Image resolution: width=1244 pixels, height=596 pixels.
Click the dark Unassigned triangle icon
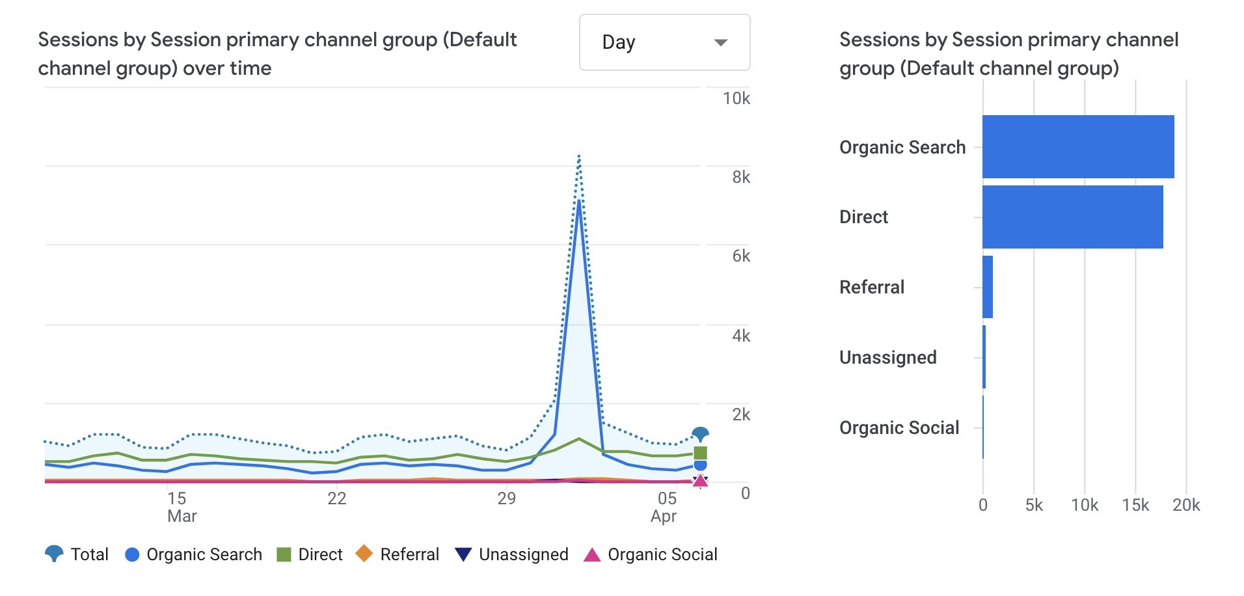(x=465, y=554)
